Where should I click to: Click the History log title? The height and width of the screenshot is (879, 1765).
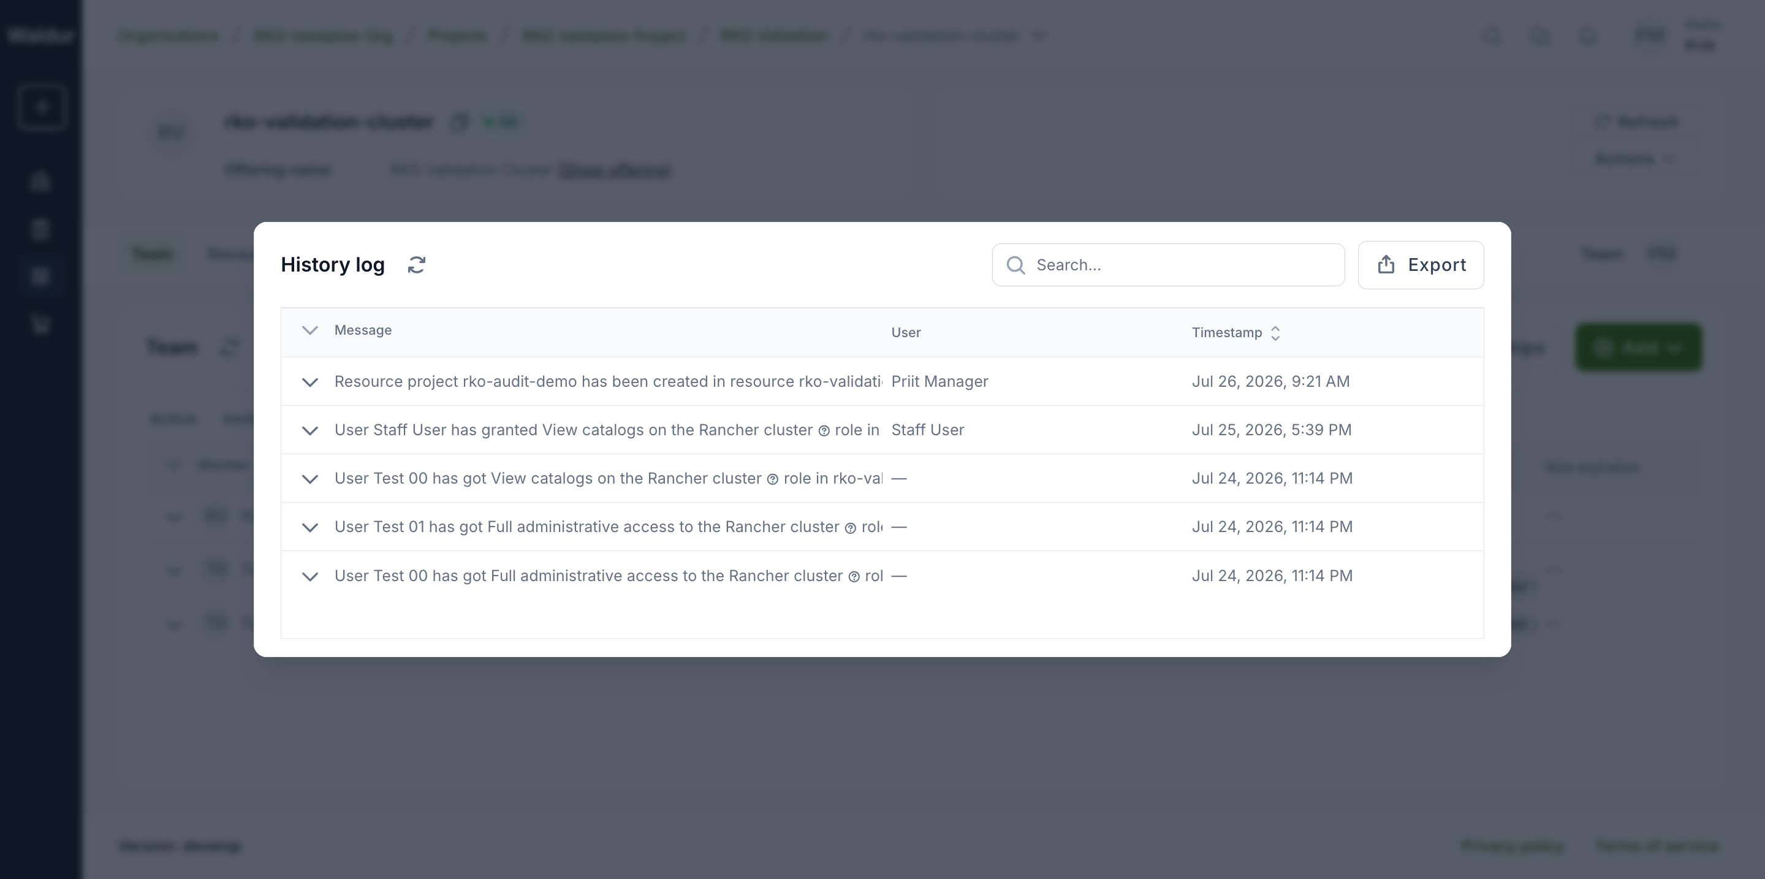click(332, 264)
